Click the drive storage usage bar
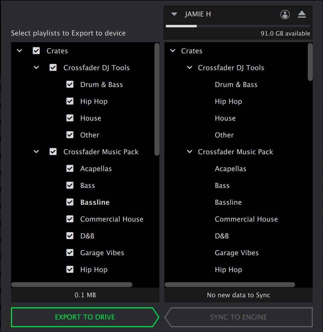 tap(238, 26)
